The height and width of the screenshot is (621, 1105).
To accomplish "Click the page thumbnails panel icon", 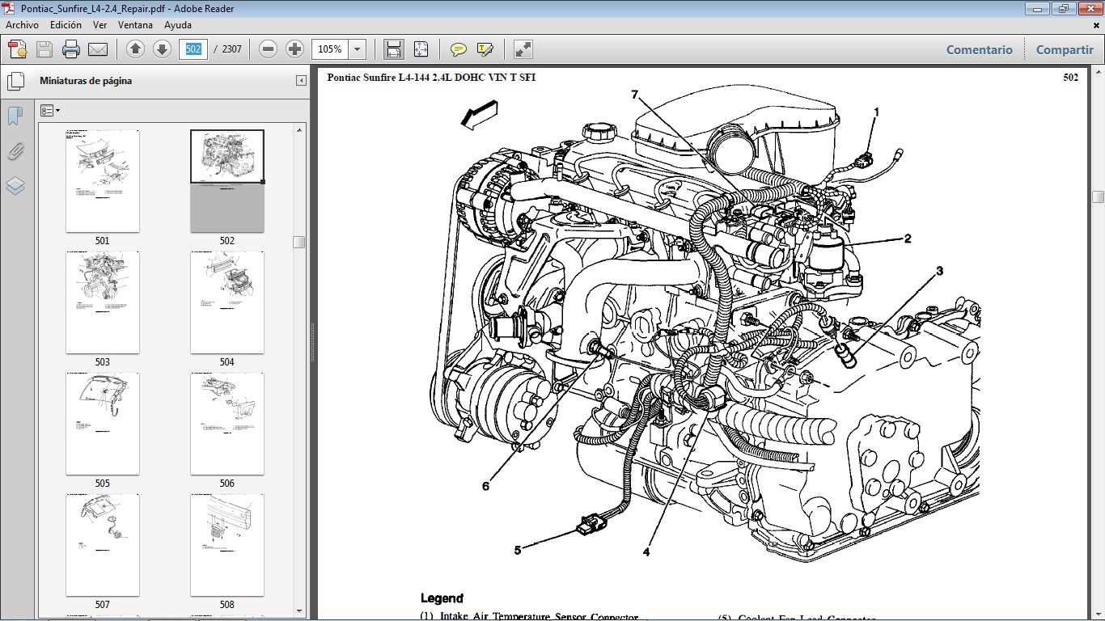I will point(15,81).
